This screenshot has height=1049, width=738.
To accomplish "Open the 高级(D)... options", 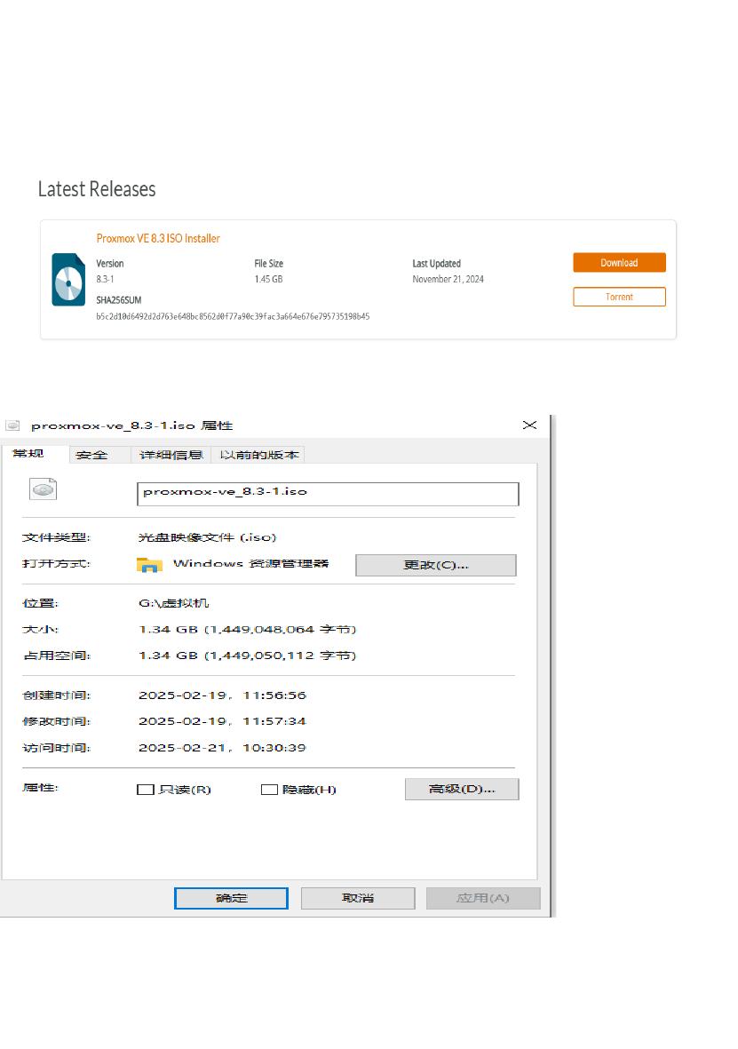I will click(x=462, y=789).
